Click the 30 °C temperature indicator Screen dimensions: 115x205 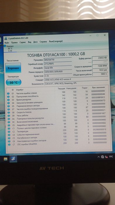point(13,82)
